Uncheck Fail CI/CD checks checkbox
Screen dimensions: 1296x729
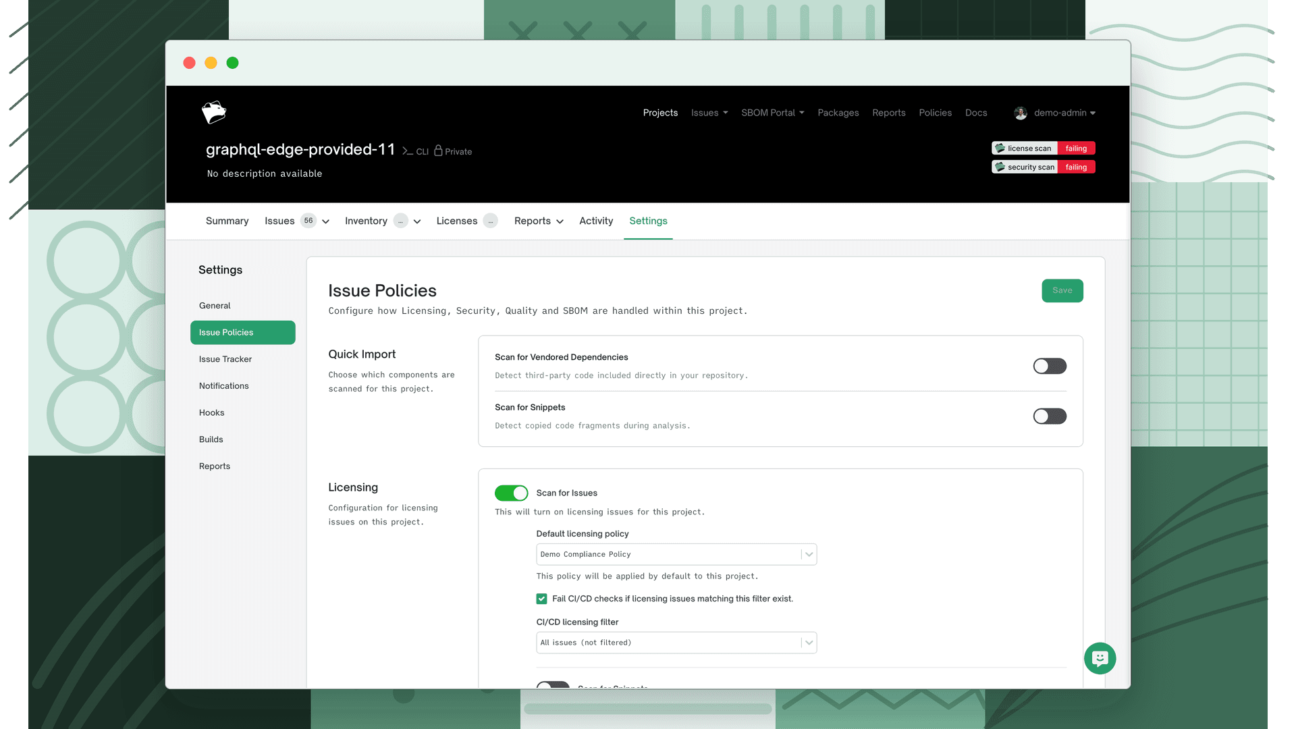pos(541,599)
